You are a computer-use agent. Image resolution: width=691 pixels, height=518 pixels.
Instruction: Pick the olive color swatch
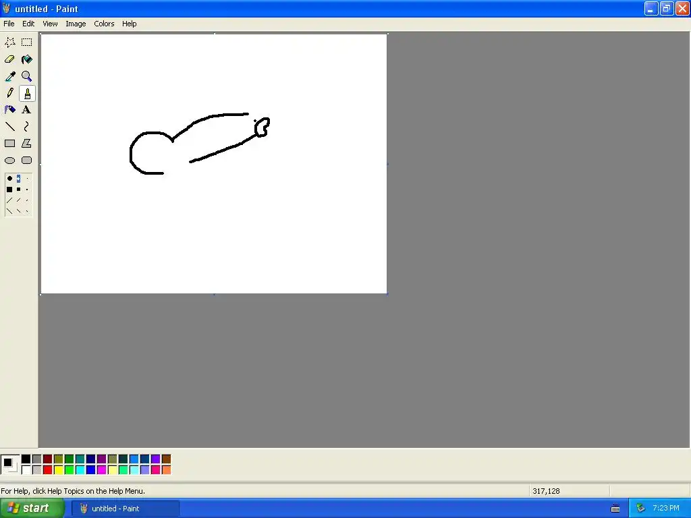[x=59, y=459]
